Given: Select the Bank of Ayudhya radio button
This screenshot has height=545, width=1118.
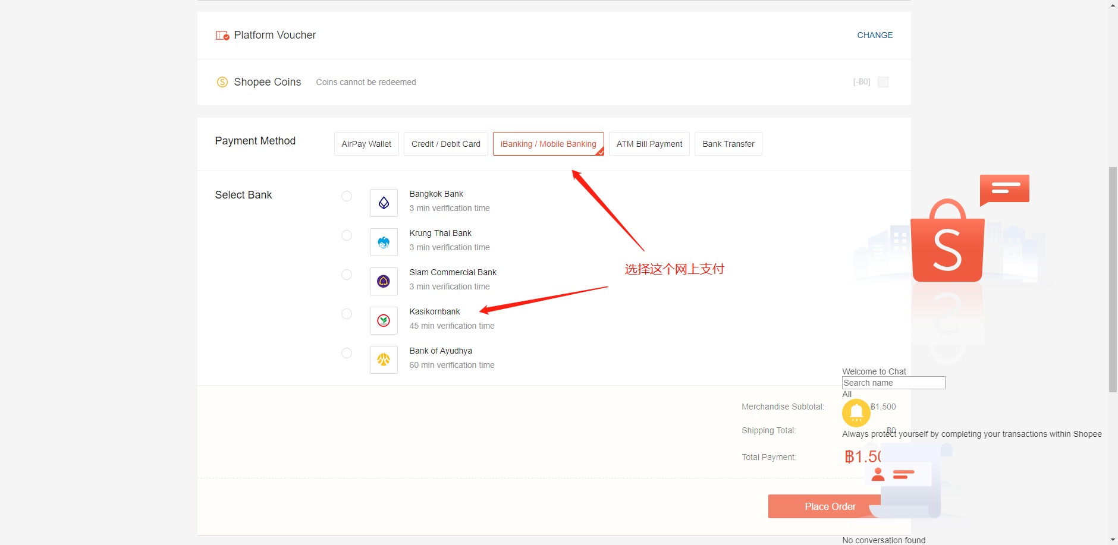Looking at the screenshot, I should coord(347,353).
